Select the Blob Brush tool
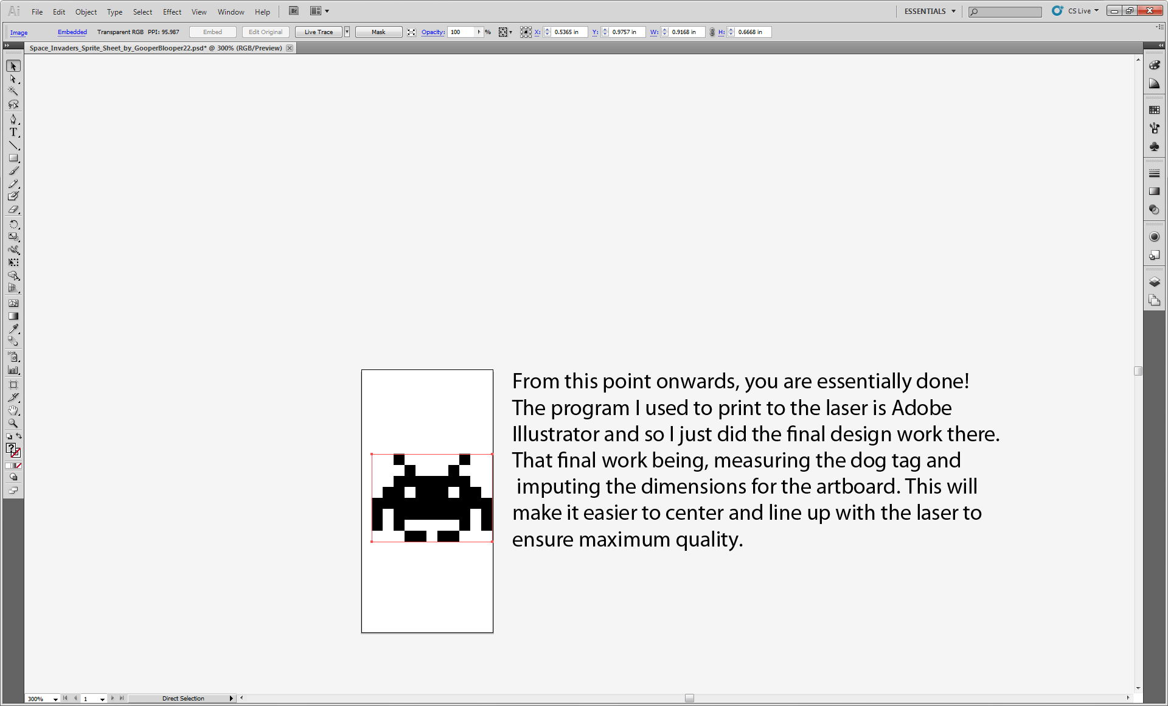The height and width of the screenshot is (706, 1168). click(x=13, y=196)
